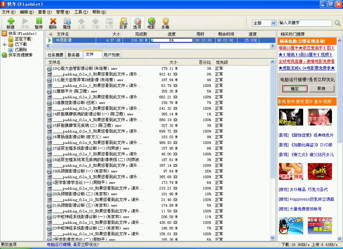Click green play status icon of 华西影像

50,40
